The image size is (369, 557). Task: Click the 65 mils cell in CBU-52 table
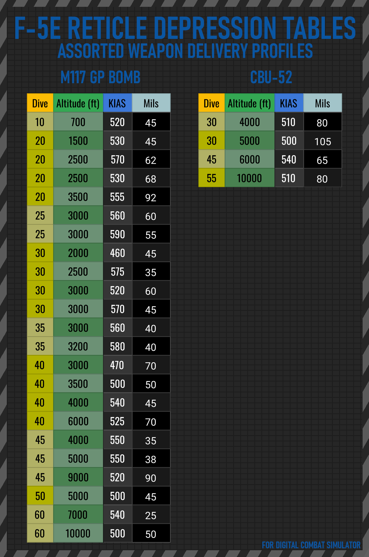[323, 159]
